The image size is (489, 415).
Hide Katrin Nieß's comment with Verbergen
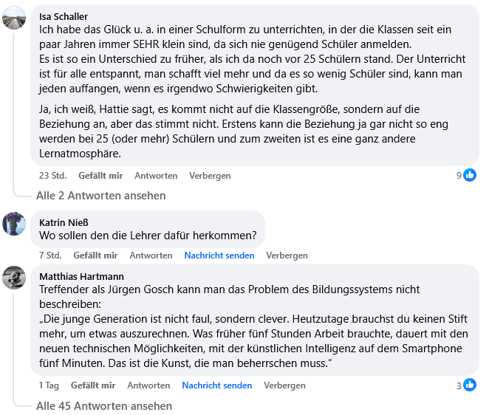tap(287, 255)
